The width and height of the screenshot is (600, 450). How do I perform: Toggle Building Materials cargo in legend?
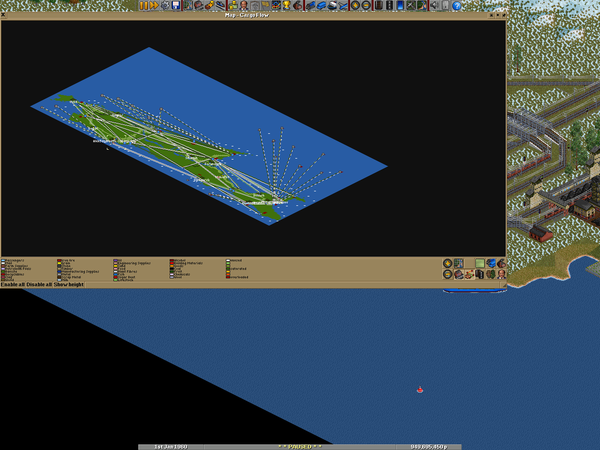187,263
